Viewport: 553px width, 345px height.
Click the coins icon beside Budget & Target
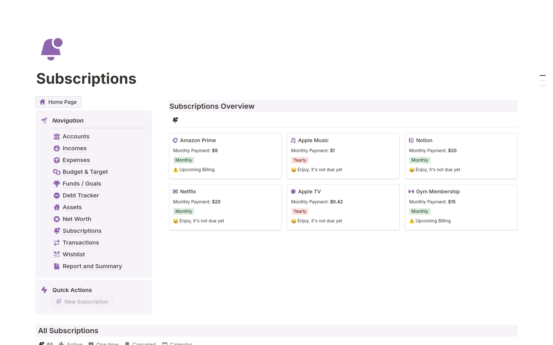pos(57,172)
